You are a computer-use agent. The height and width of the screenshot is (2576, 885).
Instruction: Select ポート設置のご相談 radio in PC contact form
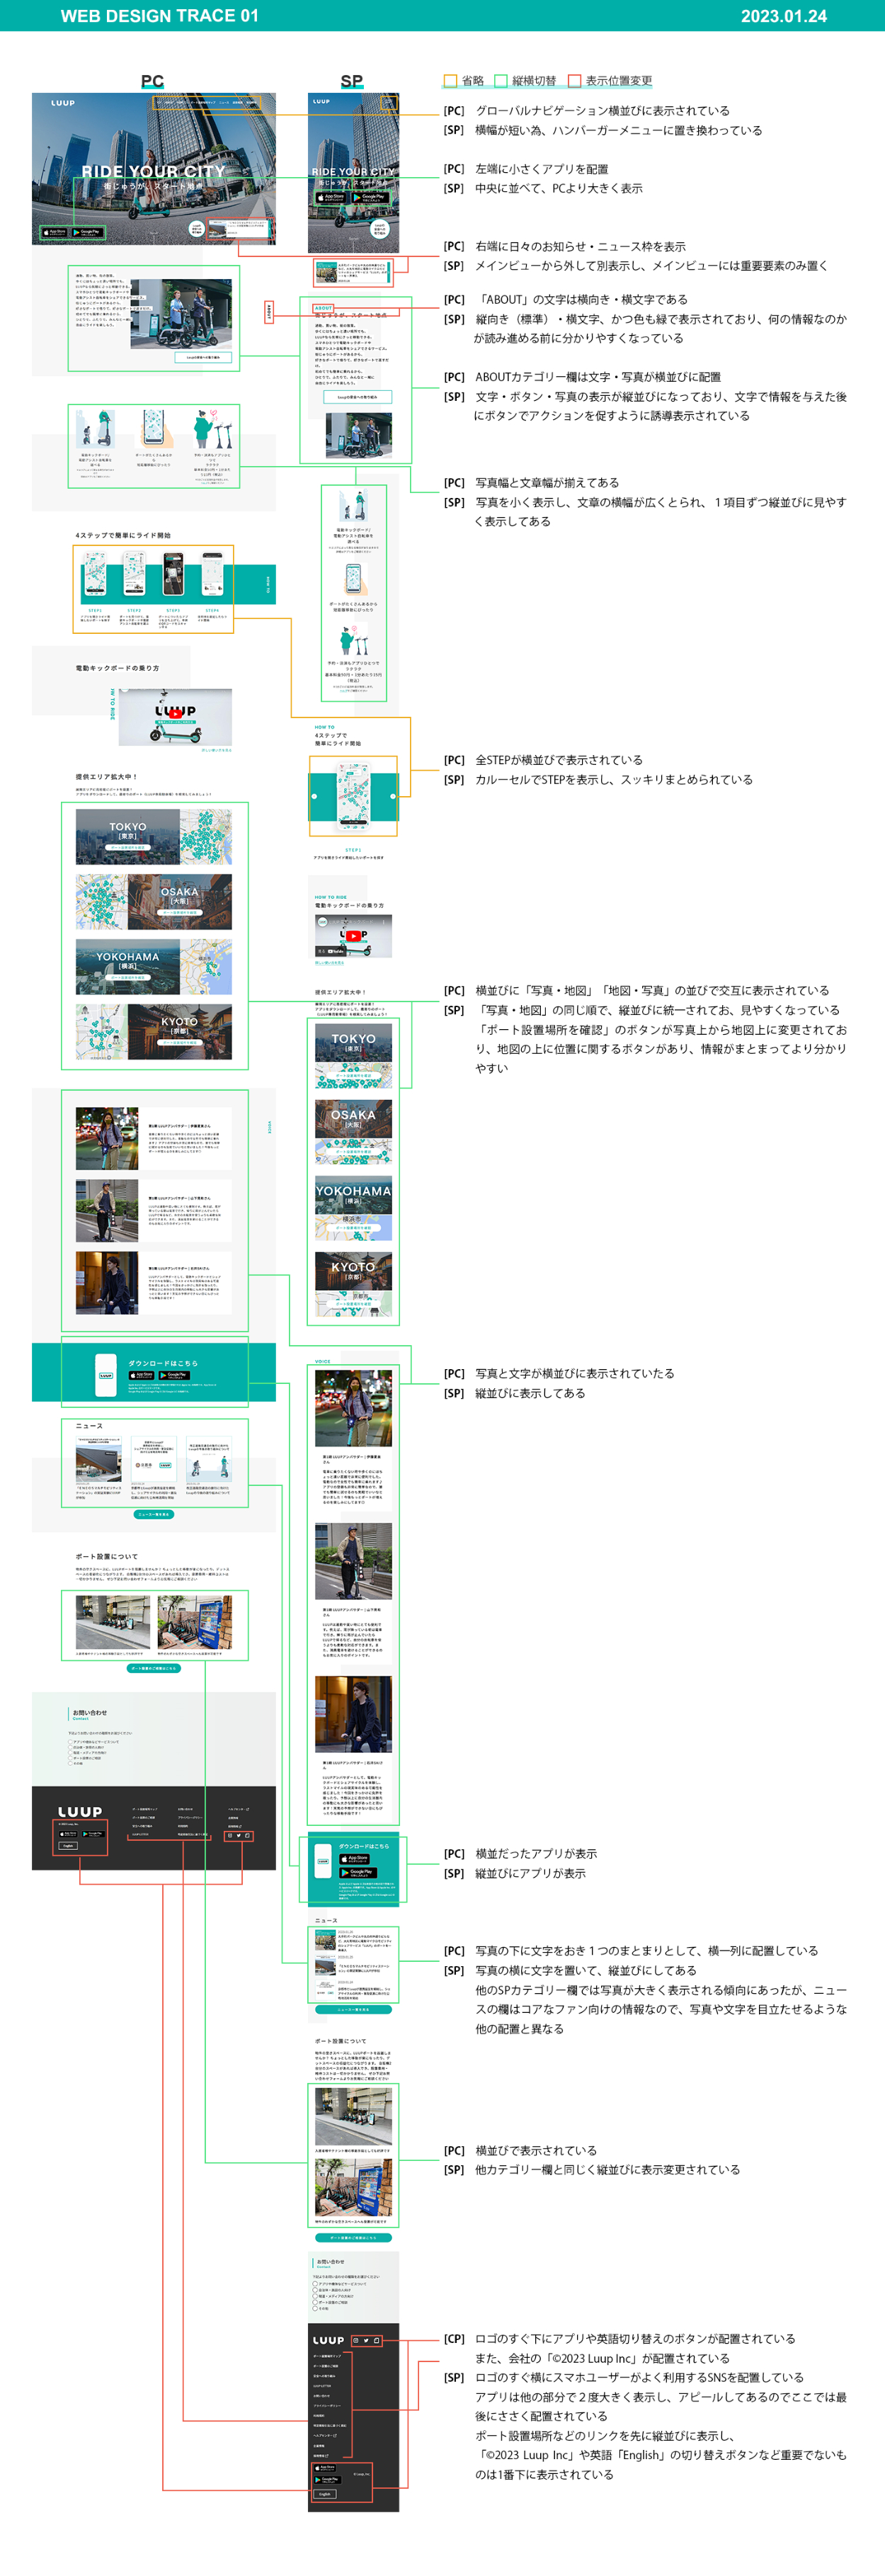[x=70, y=1759]
